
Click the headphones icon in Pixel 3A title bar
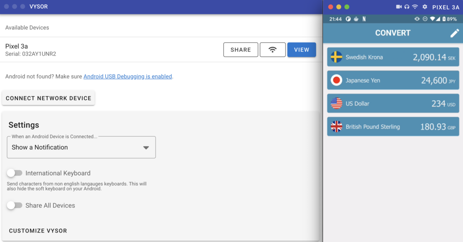click(x=407, y=7)
